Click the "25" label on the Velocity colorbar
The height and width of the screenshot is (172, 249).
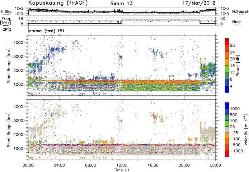point(233,127)
